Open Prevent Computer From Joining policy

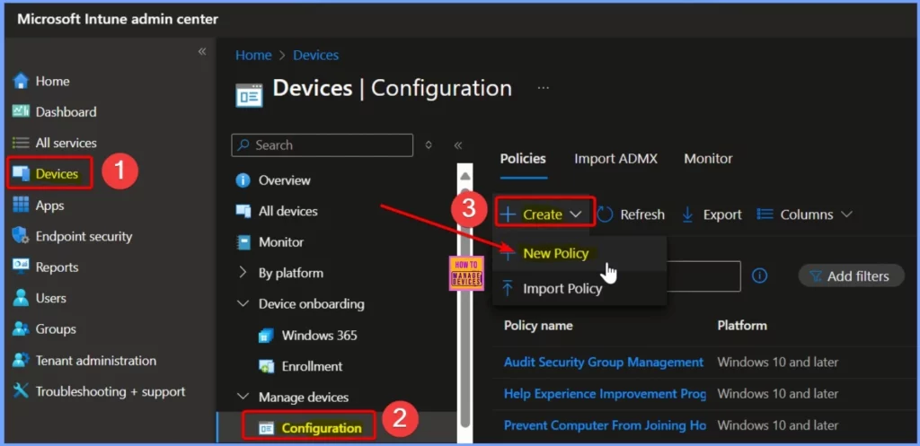click(x=605, y=425)
